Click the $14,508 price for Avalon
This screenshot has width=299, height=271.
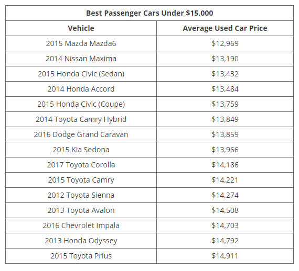point(225,210)
